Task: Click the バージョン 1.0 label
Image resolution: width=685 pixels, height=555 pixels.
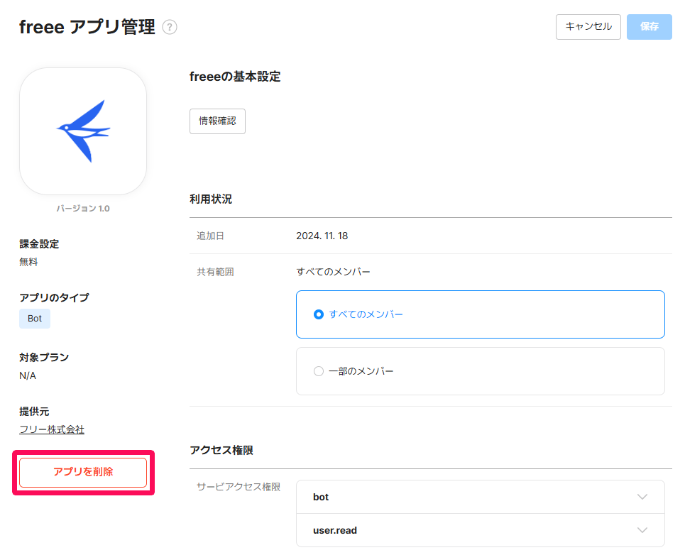Action: click(x=83, y=208)
